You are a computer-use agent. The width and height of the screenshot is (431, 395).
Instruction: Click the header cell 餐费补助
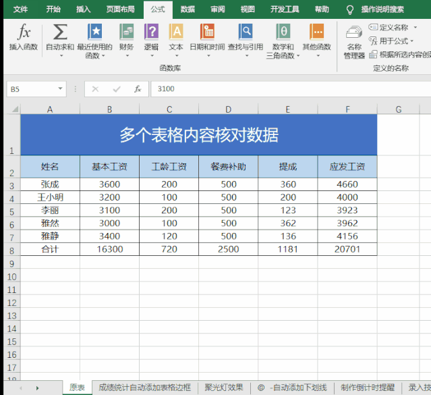pyautogui.click(x=229, y=167)
